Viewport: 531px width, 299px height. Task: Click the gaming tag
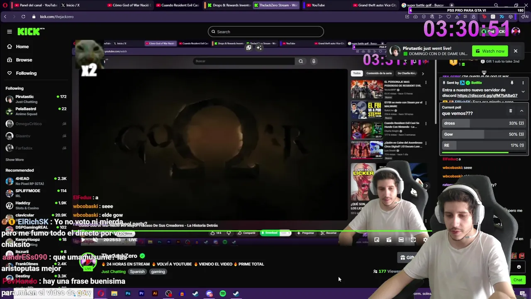point(158,272)
